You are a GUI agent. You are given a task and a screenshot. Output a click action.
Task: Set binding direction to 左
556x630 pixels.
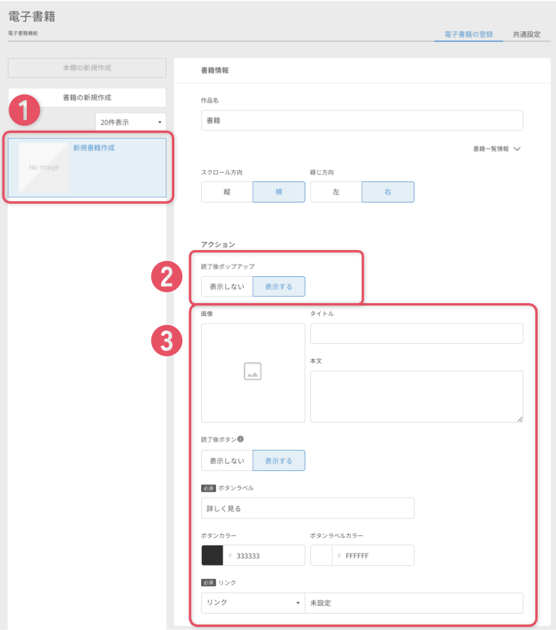(337, 192)
